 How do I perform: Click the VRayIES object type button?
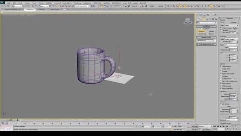point(211,31)
